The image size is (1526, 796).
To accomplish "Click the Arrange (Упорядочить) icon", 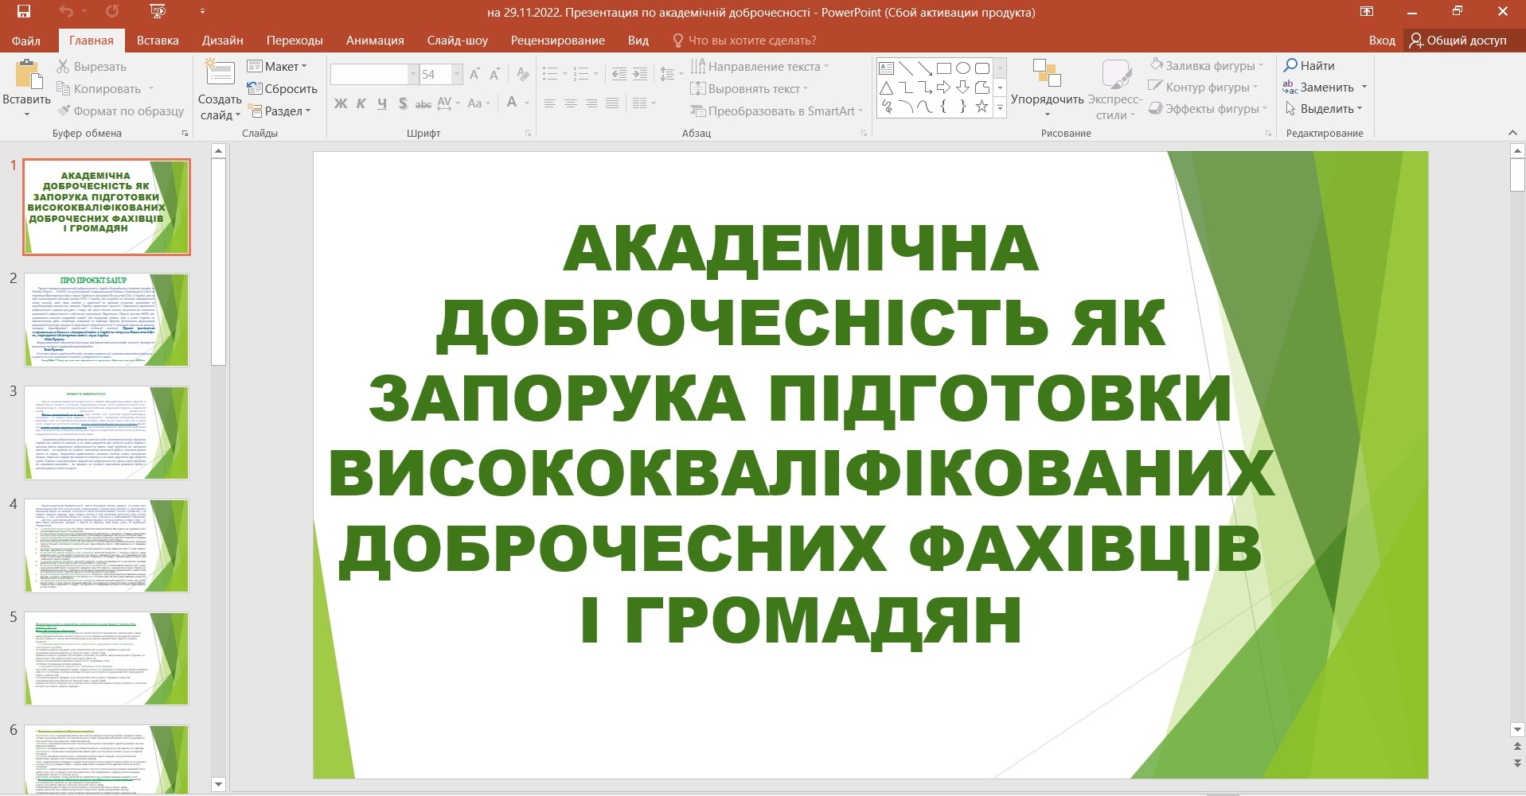I will point(1046,74).
